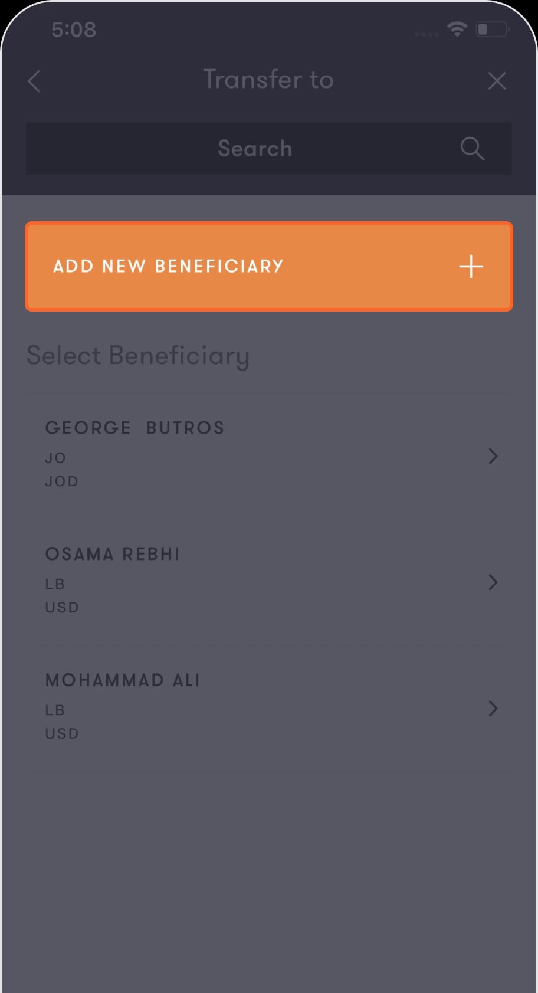Viewport: 538px width, 993px height.
Task: Focus the Search input field
Action: point(269,148)
